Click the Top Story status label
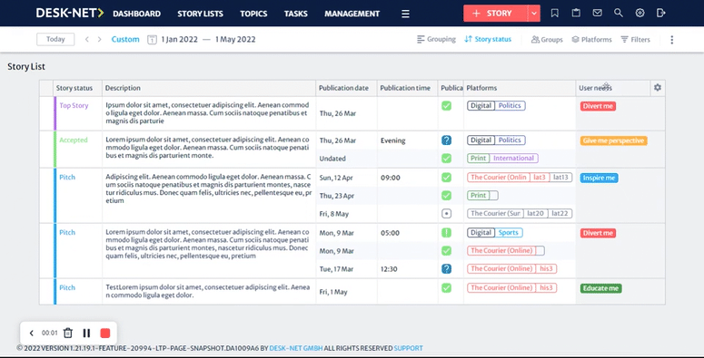 pos(74,106)
